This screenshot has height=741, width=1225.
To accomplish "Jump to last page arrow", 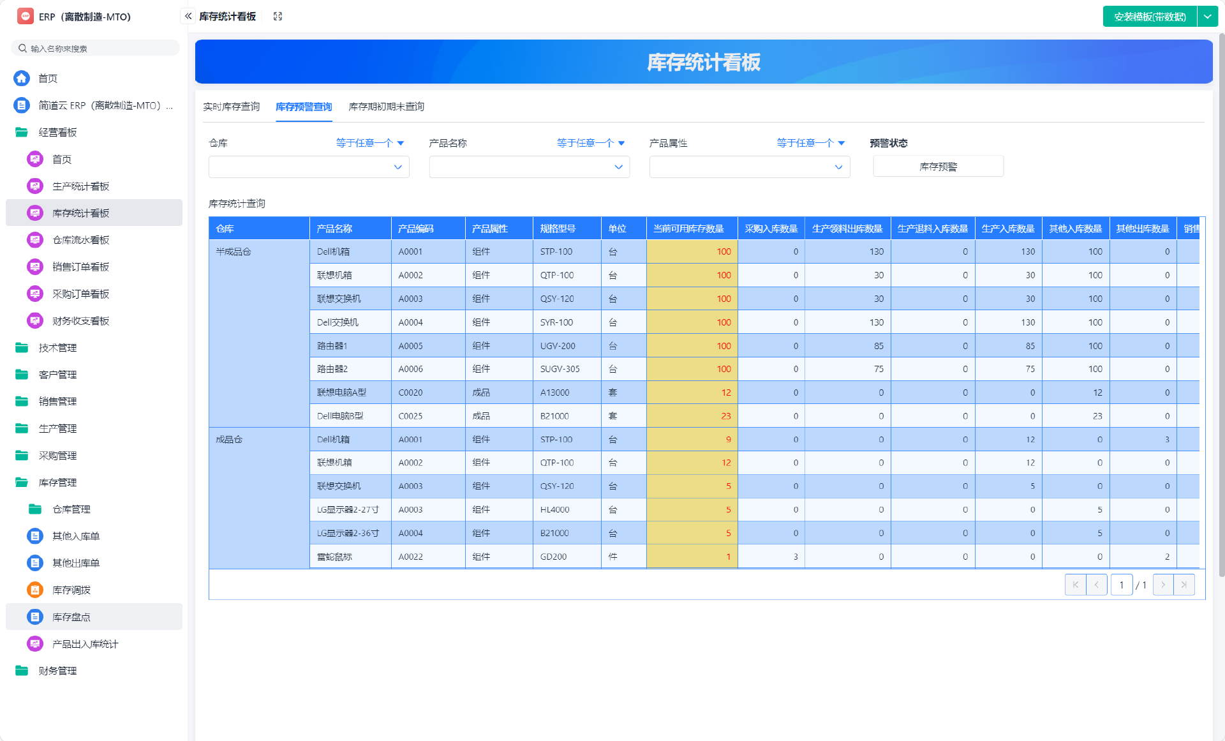I will click(x=1184, y=585).
